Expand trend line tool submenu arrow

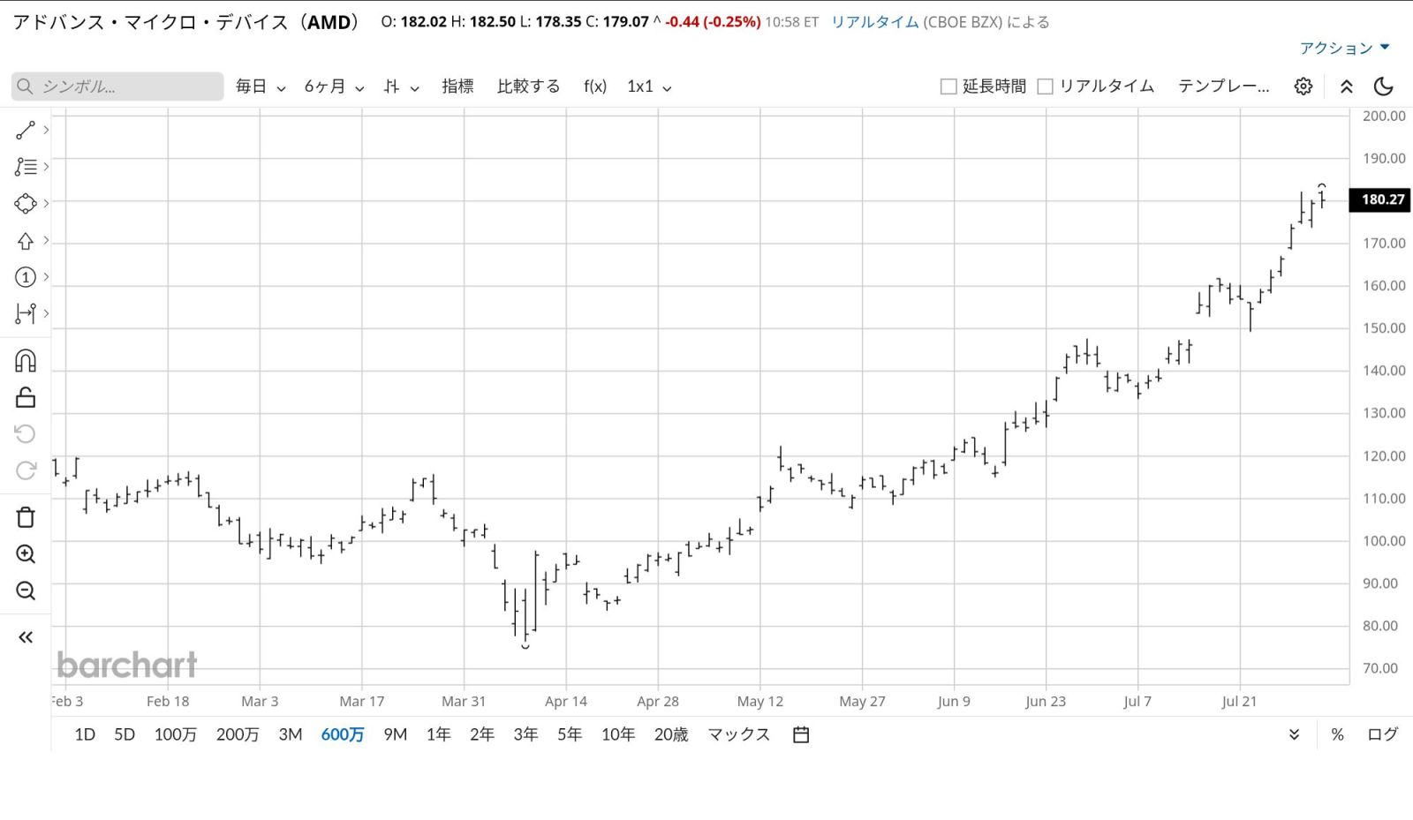pyautogui.click(x=46, y=130)
